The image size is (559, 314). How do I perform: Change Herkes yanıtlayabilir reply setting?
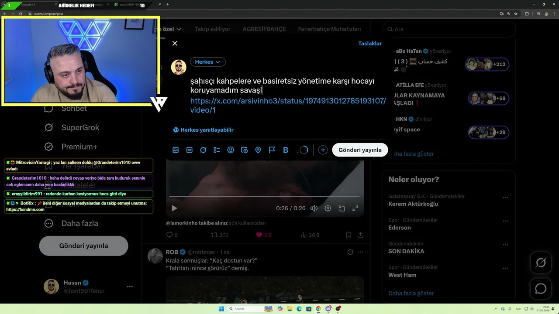[x=204, y=130]
